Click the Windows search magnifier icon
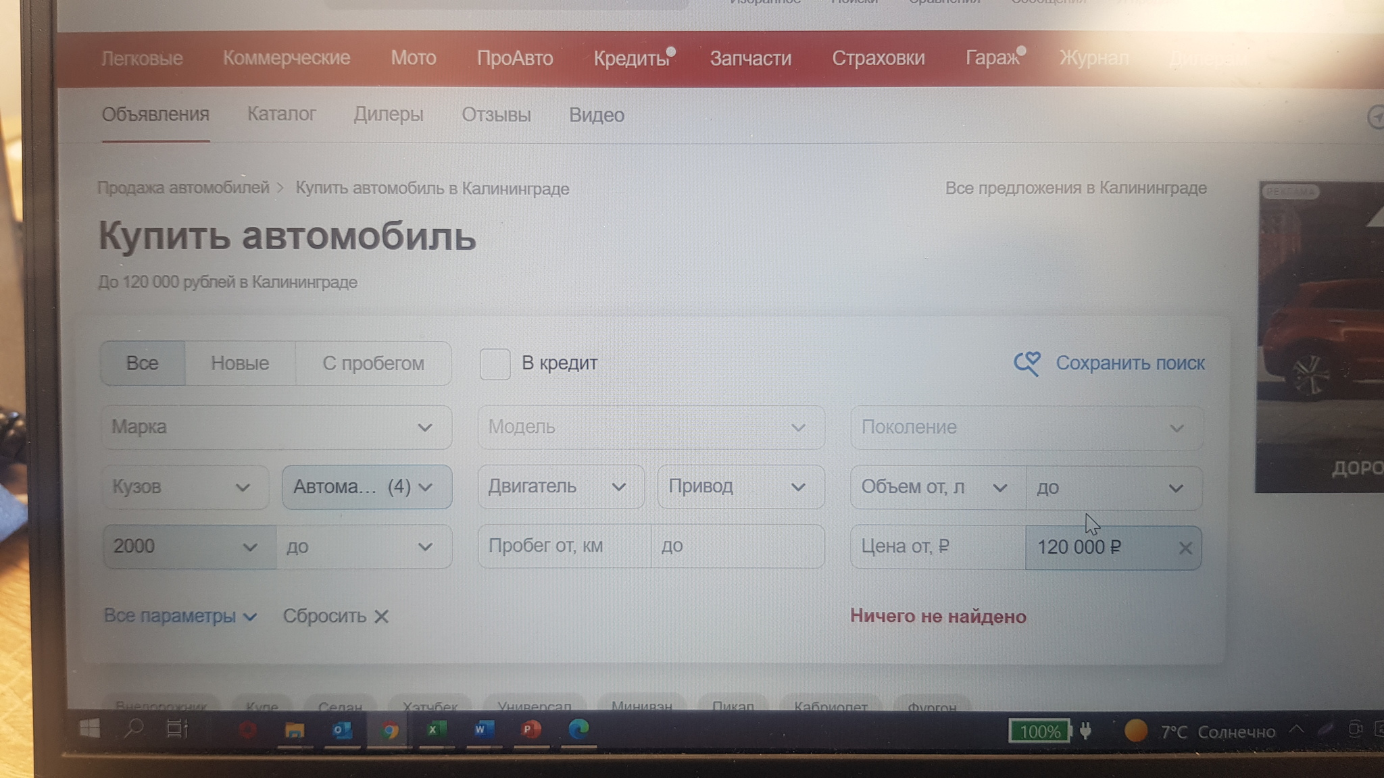Viewport: 1384px width, 778px height. coord(134,729)
